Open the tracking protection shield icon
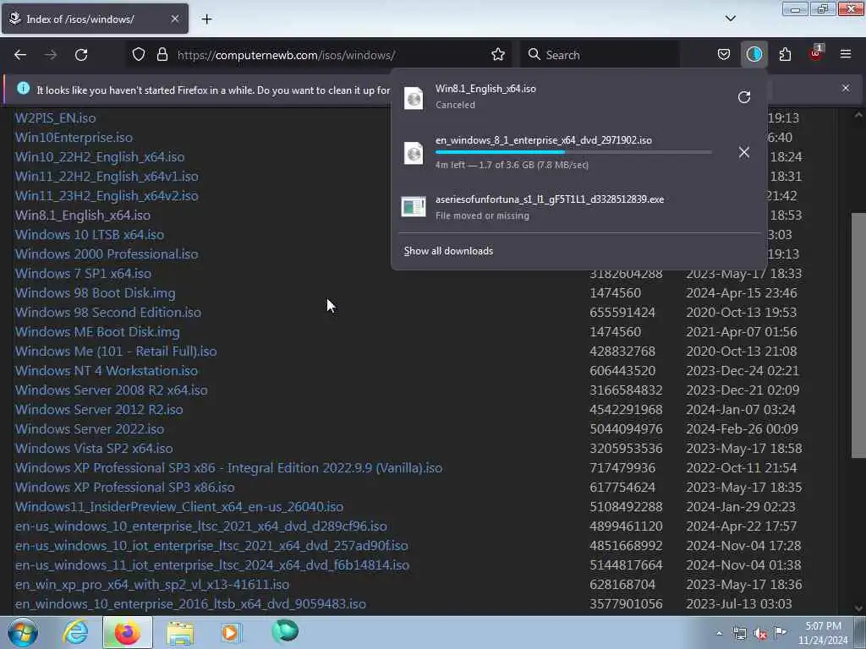866x649 pixels. click(x=139, y=55)
